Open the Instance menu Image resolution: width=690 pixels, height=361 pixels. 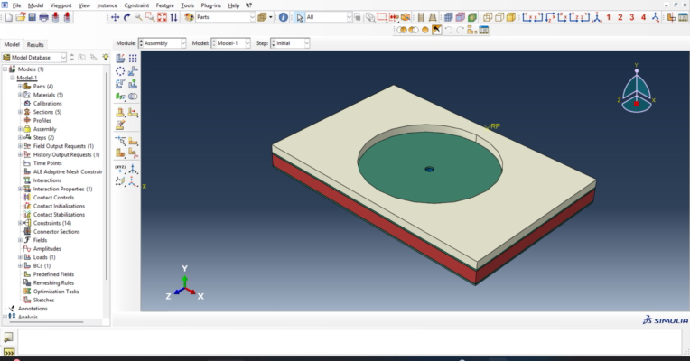(x=107, y=5)
